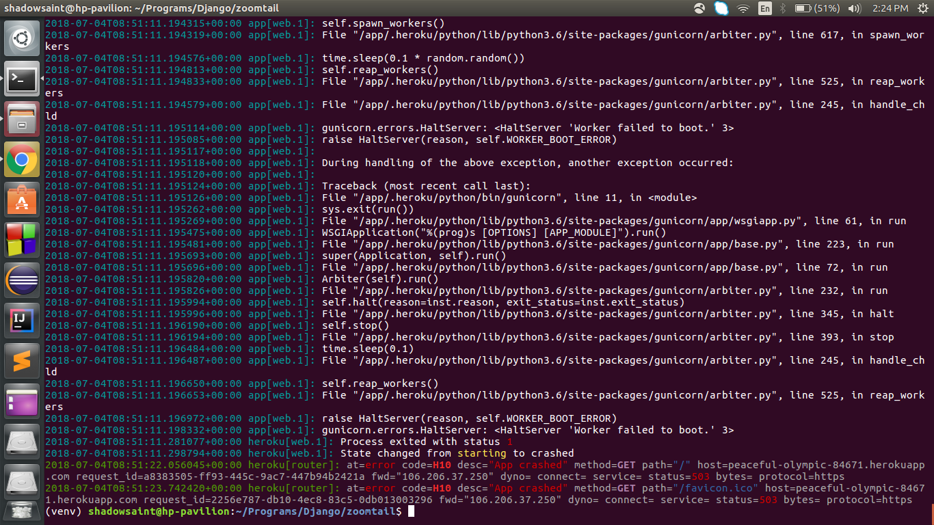This screenshot has height=525, width=934.
Task: Click 'raise HaltServer' on the 195085 timestamp line
Action: pyautogui.click(x=469, y=139)
